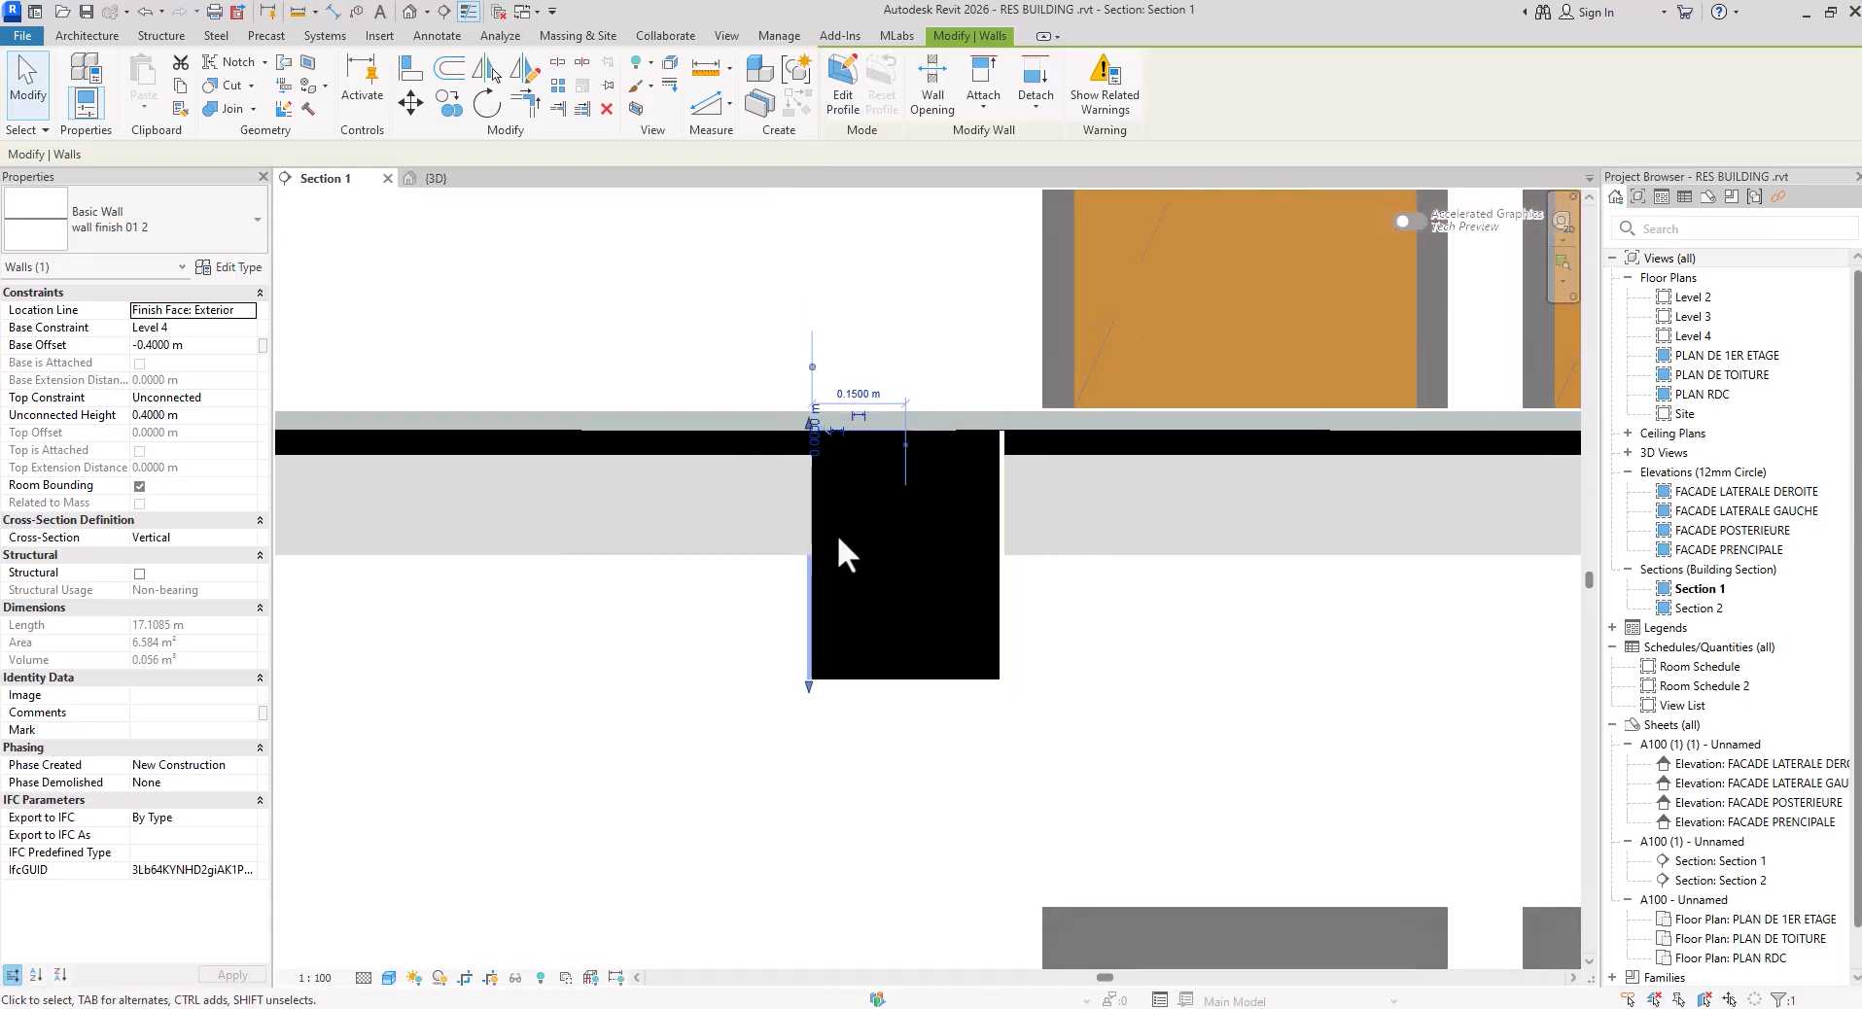
Task: Activate the Move tool
Action: coord(409,102)
